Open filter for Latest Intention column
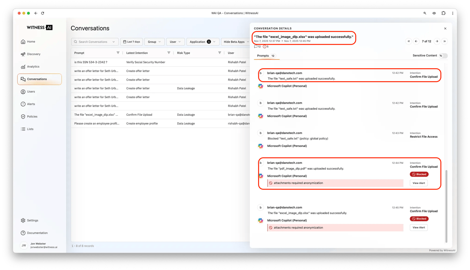 click(x=169, y=53)
